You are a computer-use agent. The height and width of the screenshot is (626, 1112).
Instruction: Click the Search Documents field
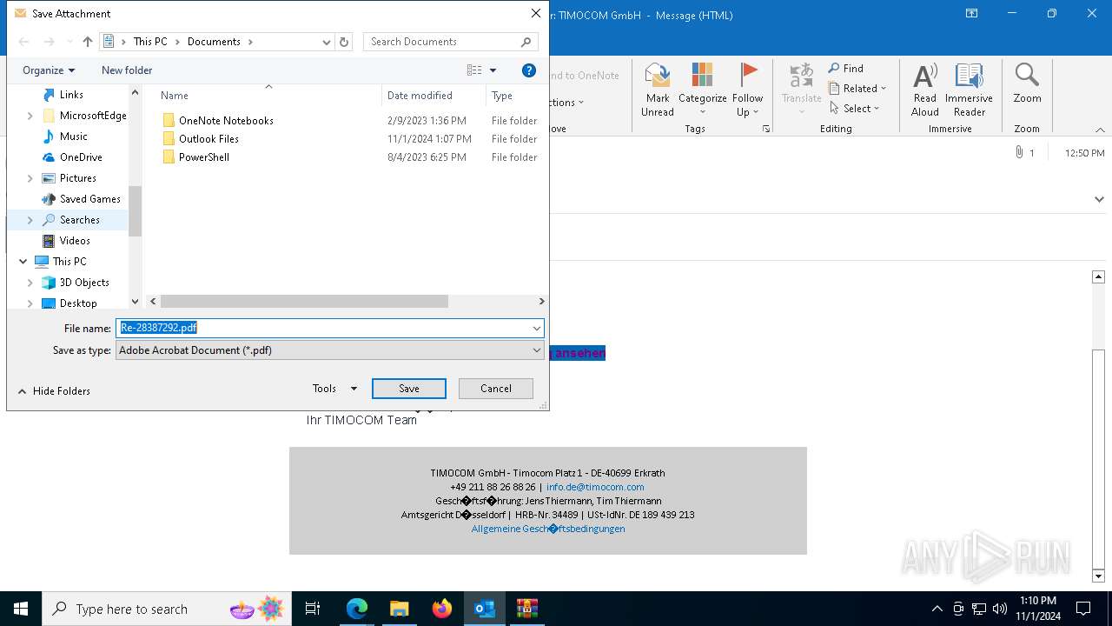450,42
